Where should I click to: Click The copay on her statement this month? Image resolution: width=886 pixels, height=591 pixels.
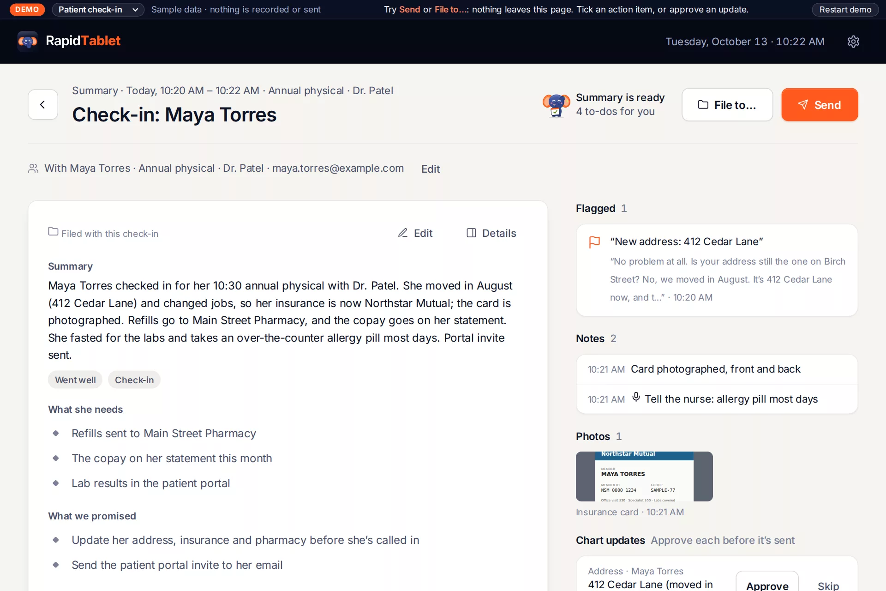(172, 458)
